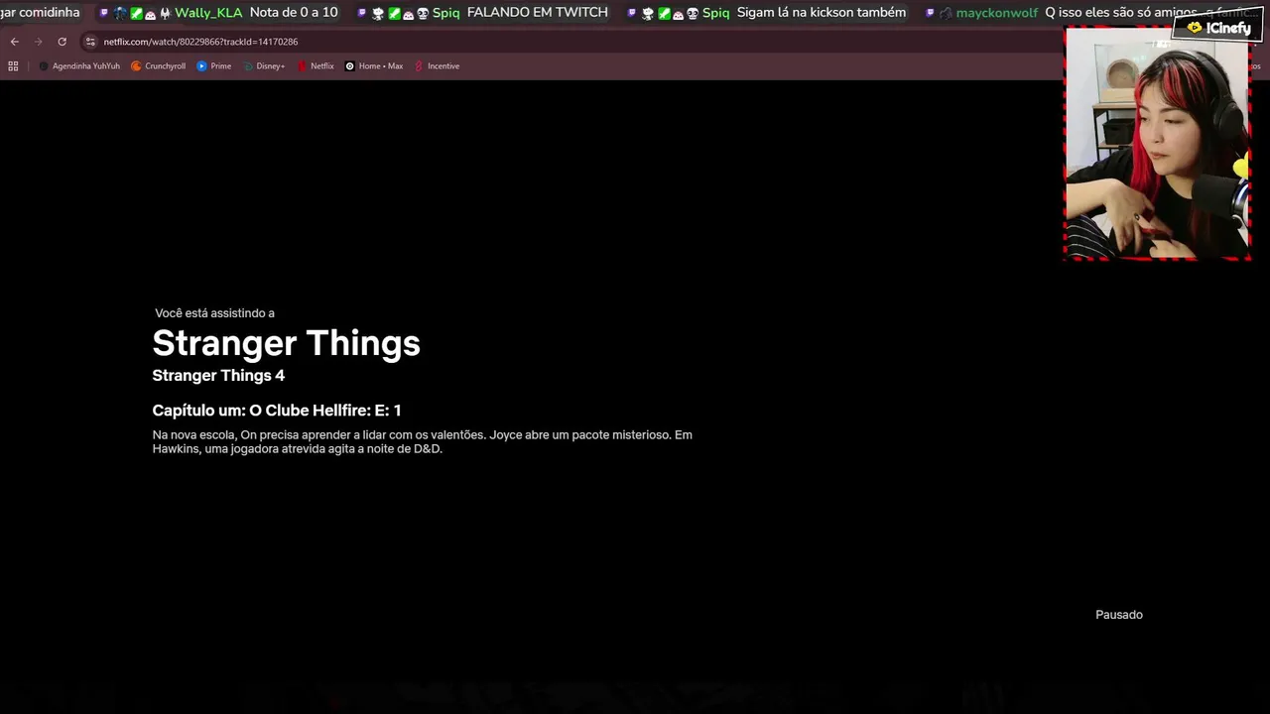Open the Incentive bookmark
The image size is (1270, 714).
click(437, 66)
